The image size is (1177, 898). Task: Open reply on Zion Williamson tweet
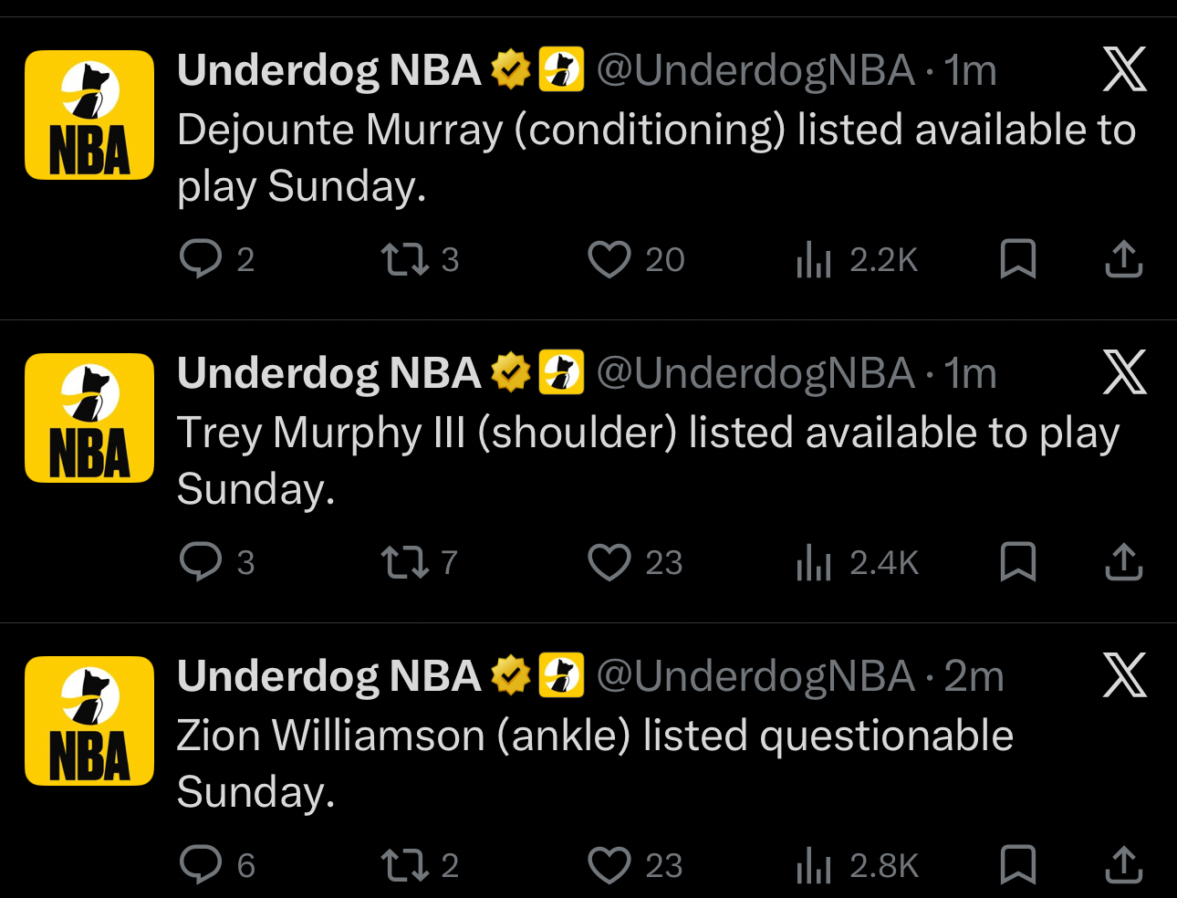click(201, 864)
